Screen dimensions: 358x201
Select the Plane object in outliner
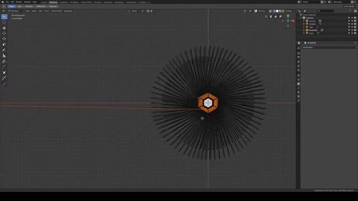coord(311,33)
